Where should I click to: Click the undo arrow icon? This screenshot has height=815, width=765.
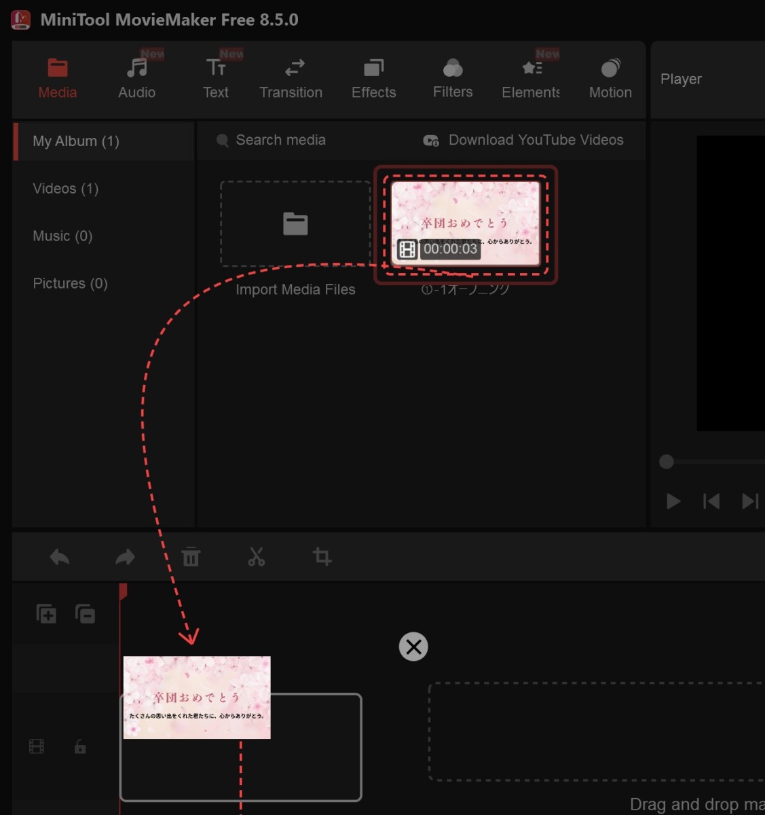[60, 558]
